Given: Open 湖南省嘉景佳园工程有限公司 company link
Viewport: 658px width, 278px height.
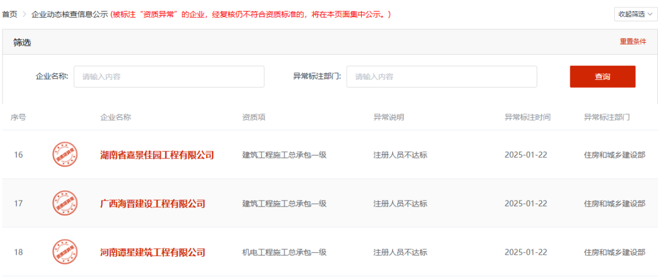Looking at the screenshot, I should point(157,155).
